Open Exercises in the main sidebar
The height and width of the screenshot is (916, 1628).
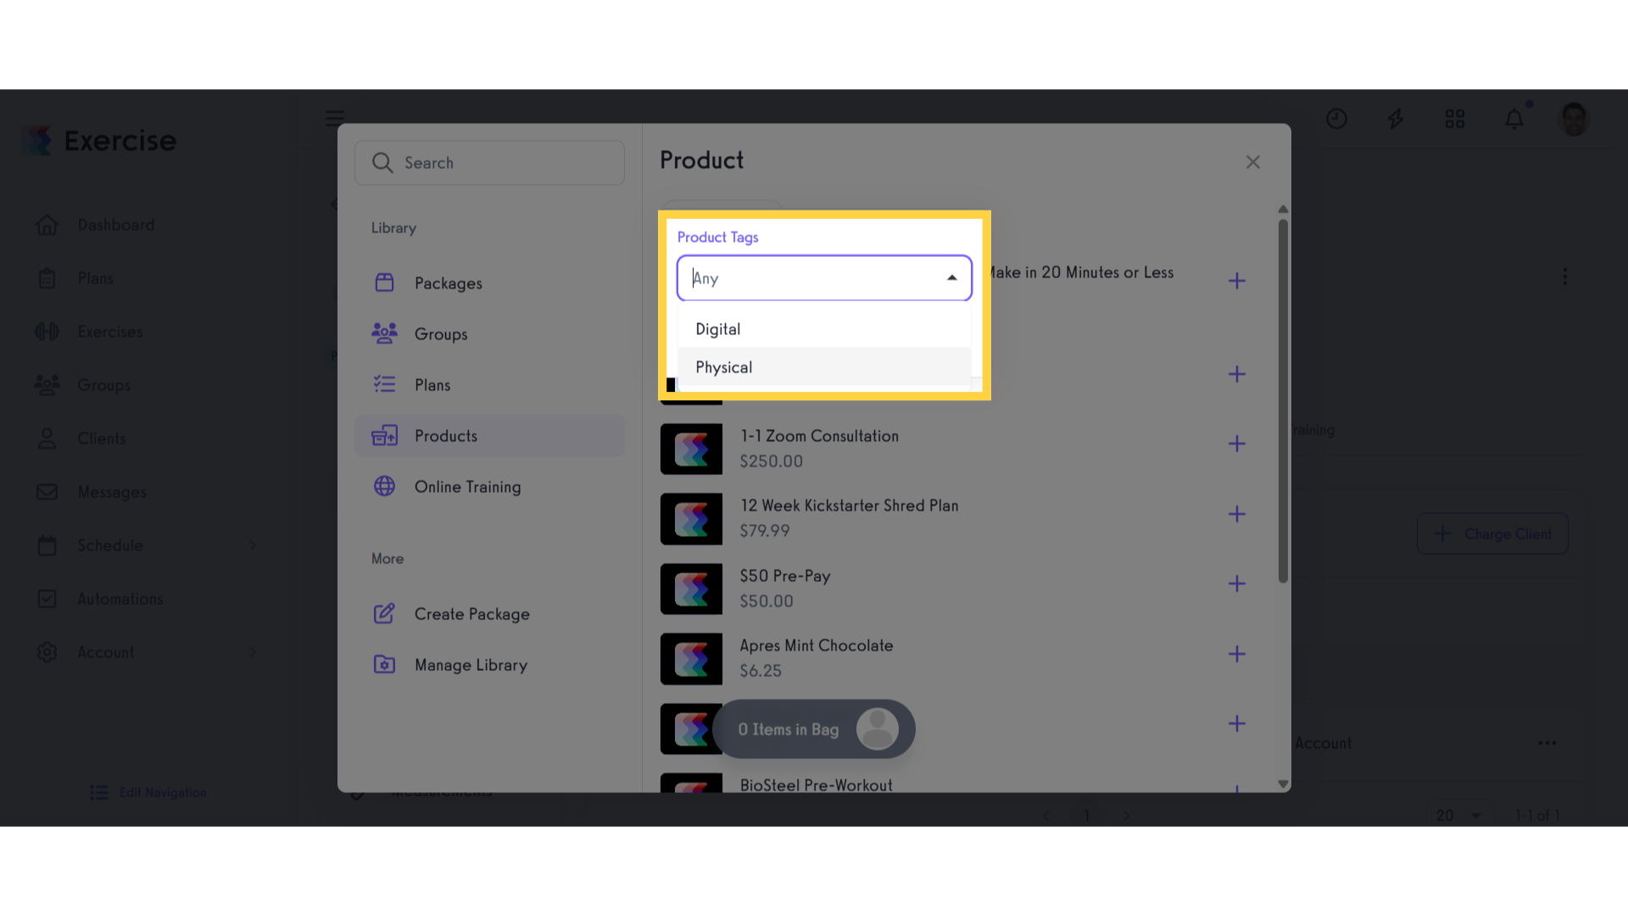(110, 332)
